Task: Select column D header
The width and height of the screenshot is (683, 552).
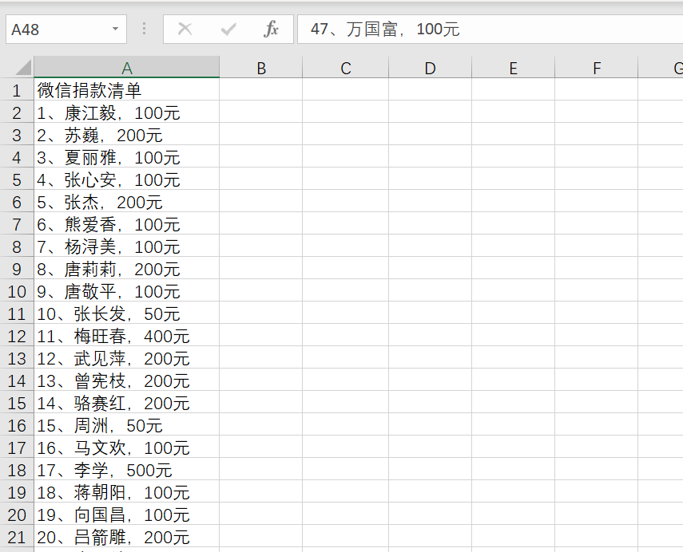Action: pos(430,68)
